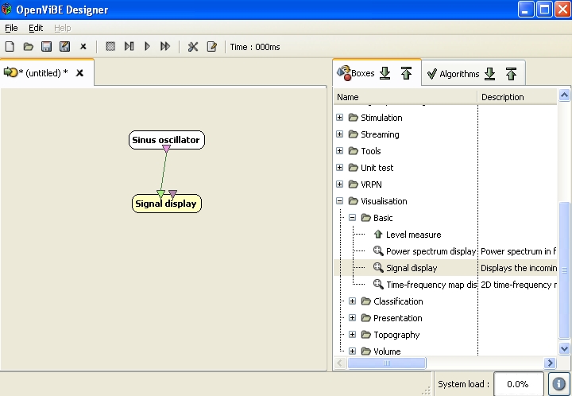The image size is (572, 396).
Task: Click the step-by-step play icon
Action: coord(129,47)
